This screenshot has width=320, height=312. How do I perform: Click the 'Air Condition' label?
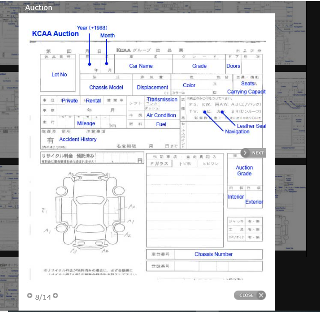[x=161, y=115]
